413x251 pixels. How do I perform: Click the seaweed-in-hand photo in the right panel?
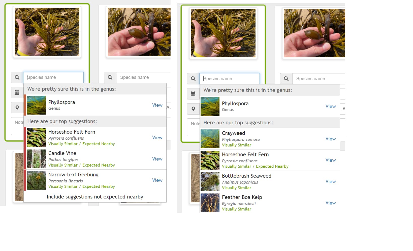pos(223,33)
